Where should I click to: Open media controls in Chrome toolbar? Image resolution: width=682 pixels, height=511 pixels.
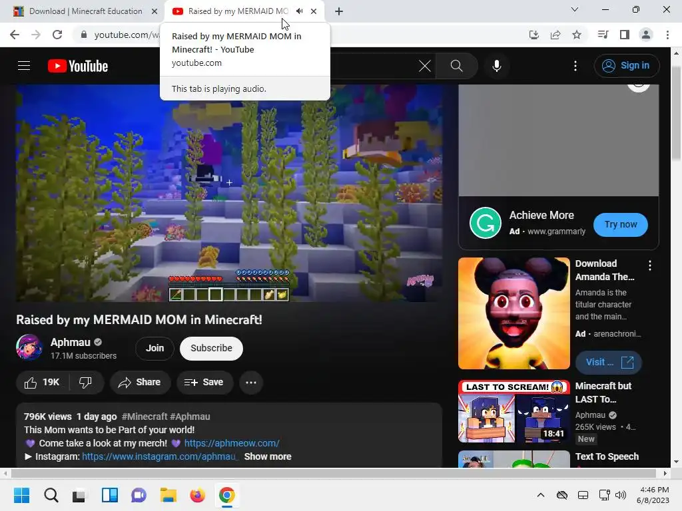(x=603, y=35)
